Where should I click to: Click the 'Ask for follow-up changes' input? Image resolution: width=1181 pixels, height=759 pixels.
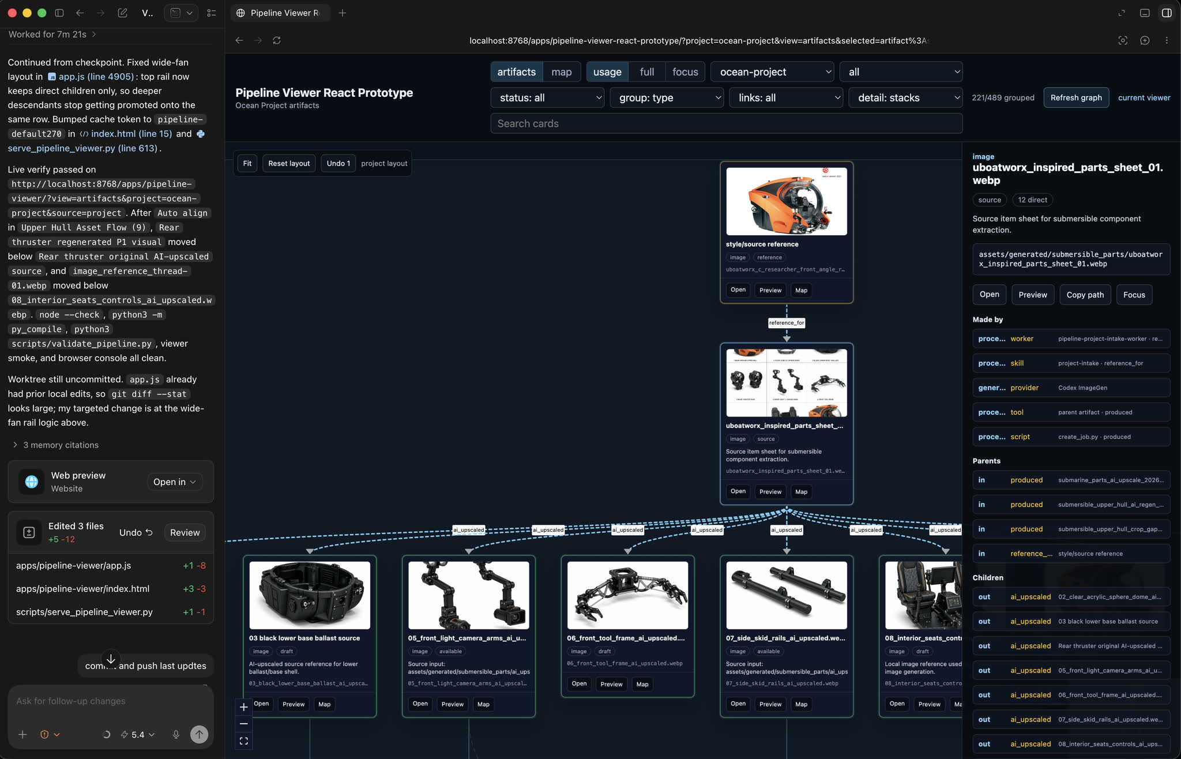click(x=111, y=701)
